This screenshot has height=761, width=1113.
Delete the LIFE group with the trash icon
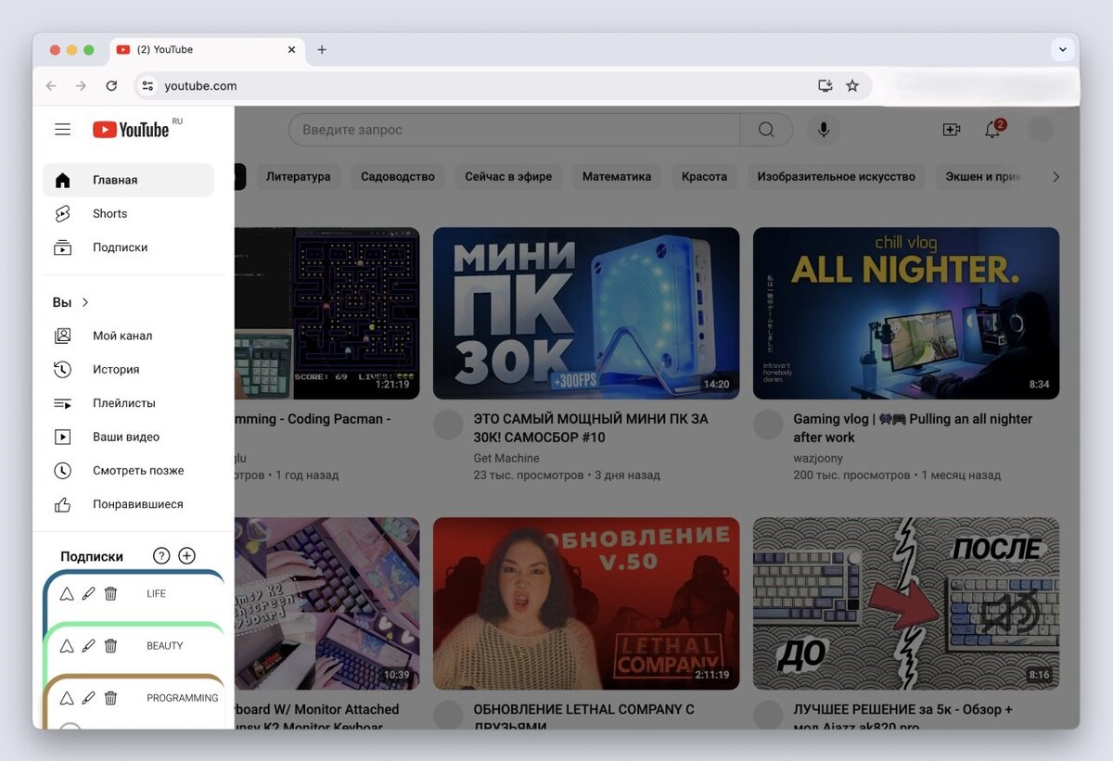[110, 594]
